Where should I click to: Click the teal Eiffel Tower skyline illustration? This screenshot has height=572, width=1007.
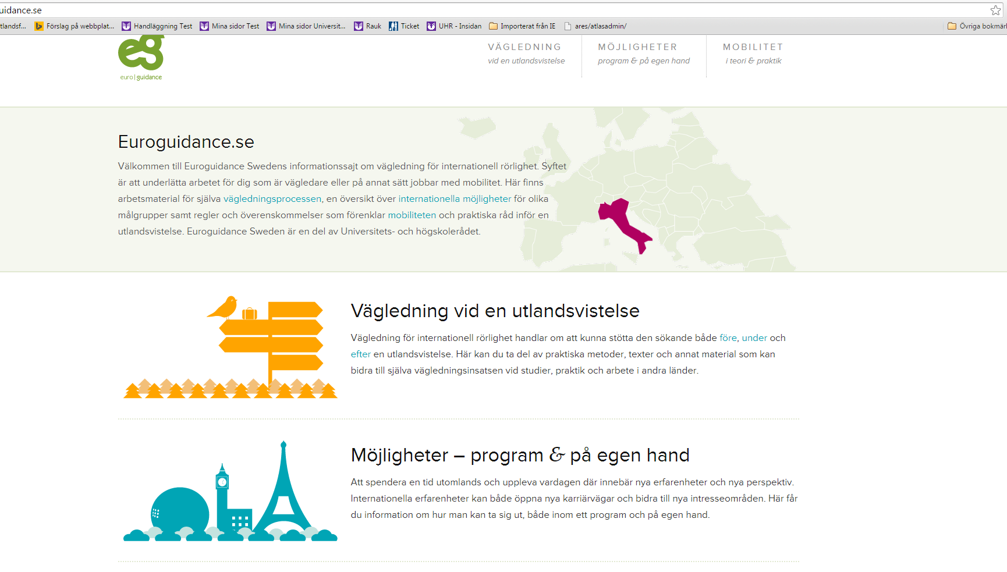231,491
